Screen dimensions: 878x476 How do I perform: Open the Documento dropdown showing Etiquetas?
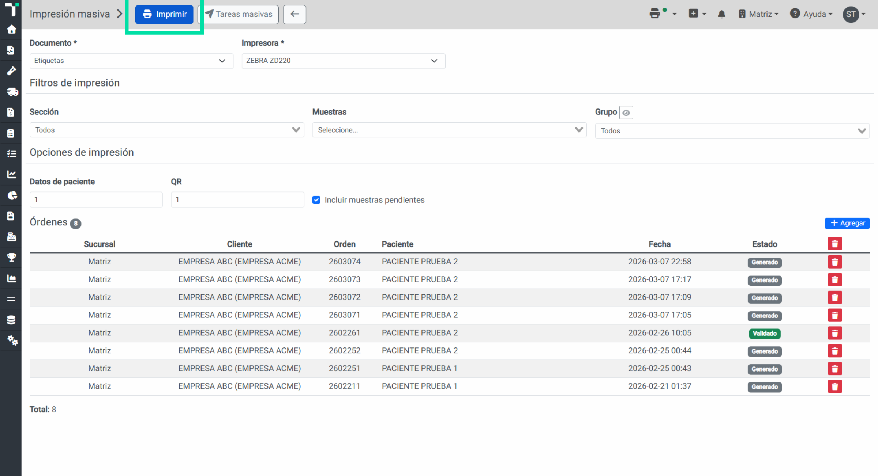[131, 61]
